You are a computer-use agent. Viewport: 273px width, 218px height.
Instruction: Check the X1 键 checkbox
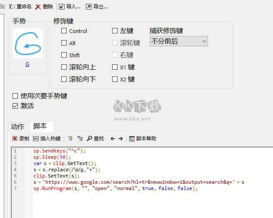coord(115,67)
